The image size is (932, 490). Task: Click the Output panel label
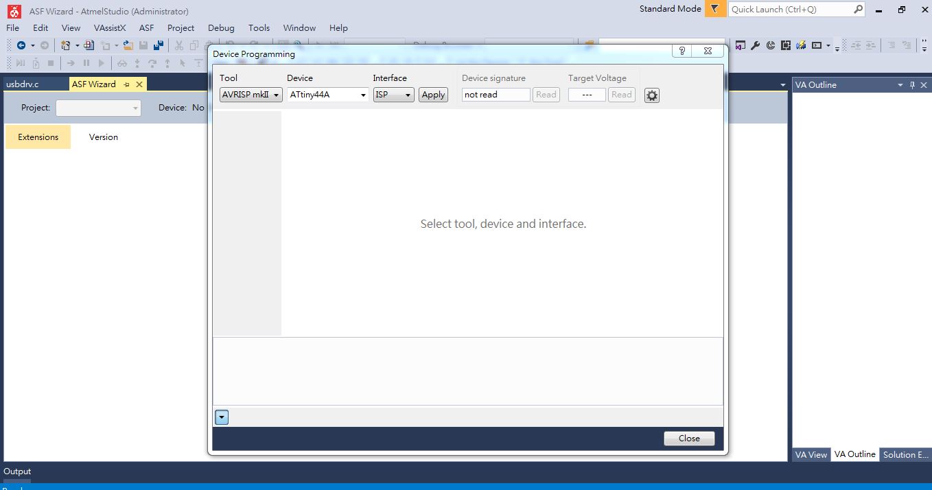click(17, 471)
